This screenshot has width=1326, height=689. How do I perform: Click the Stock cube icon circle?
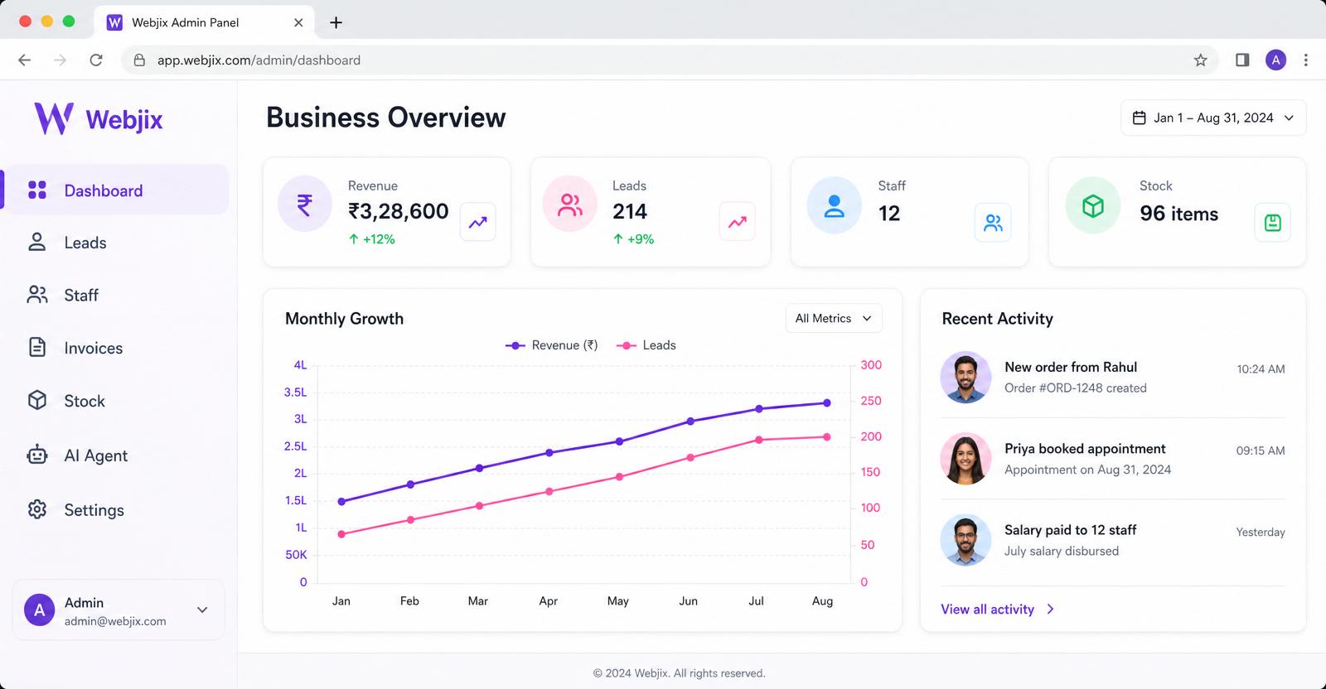[x=1093, y=205]
